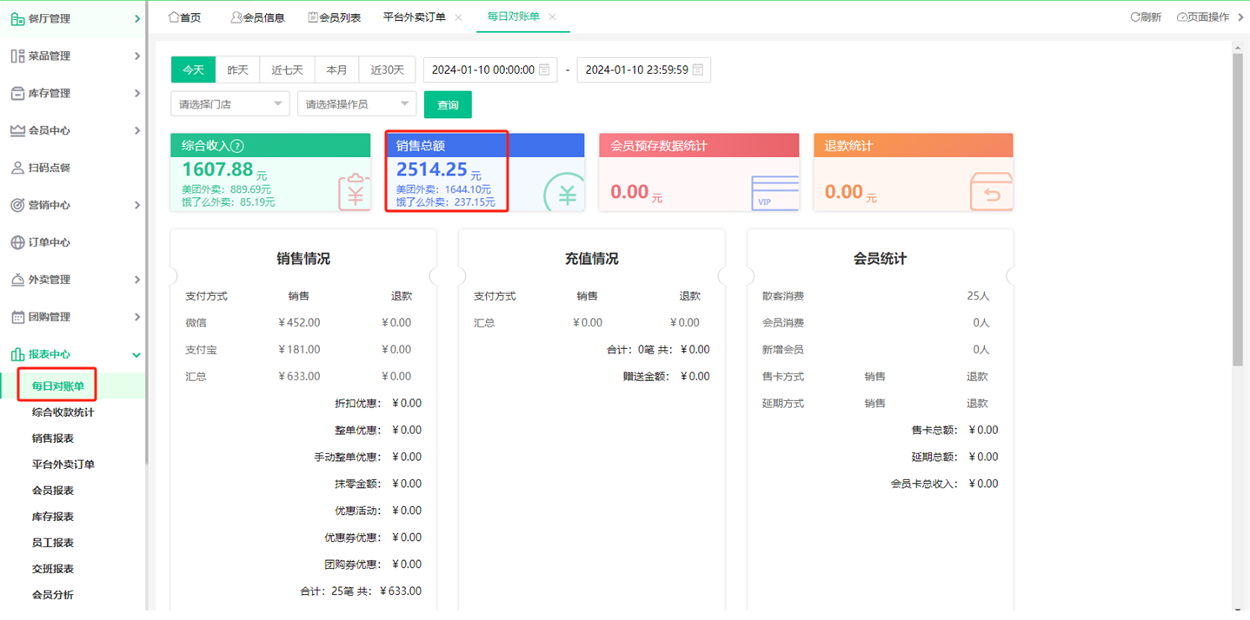Switch to the 首页 tab
1250x620 pixels.
pyautogui.click(x=183, y=16)
